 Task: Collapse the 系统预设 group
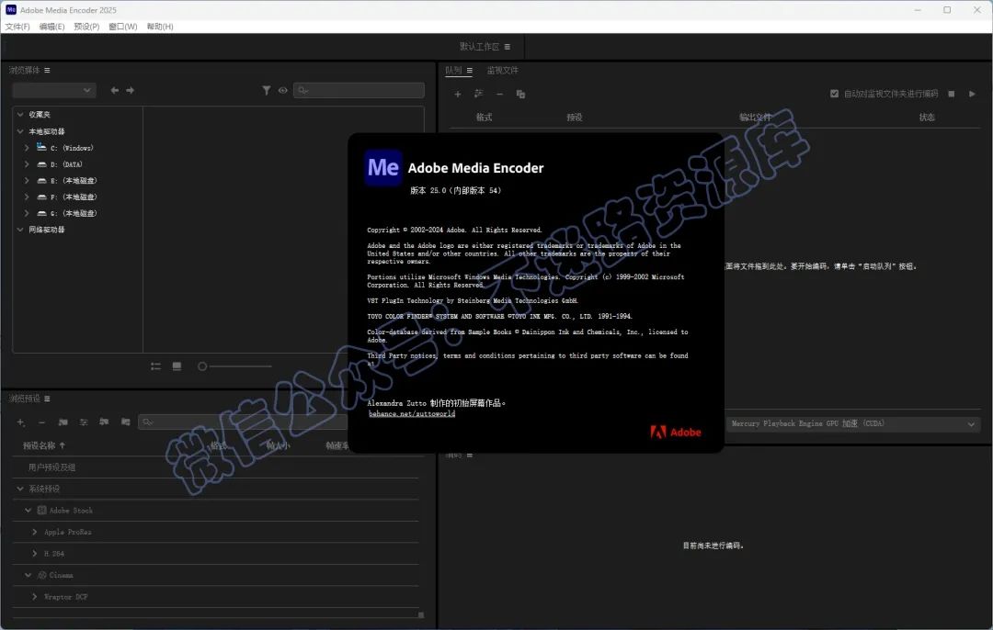coord(20,489)
